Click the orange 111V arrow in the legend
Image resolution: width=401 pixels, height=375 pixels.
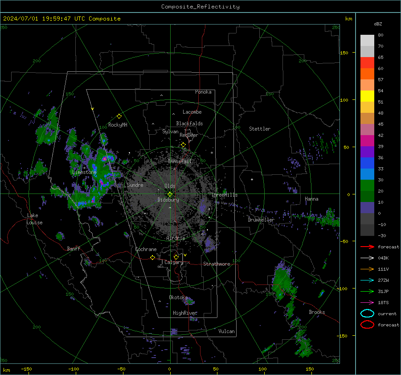click(367, 269)
